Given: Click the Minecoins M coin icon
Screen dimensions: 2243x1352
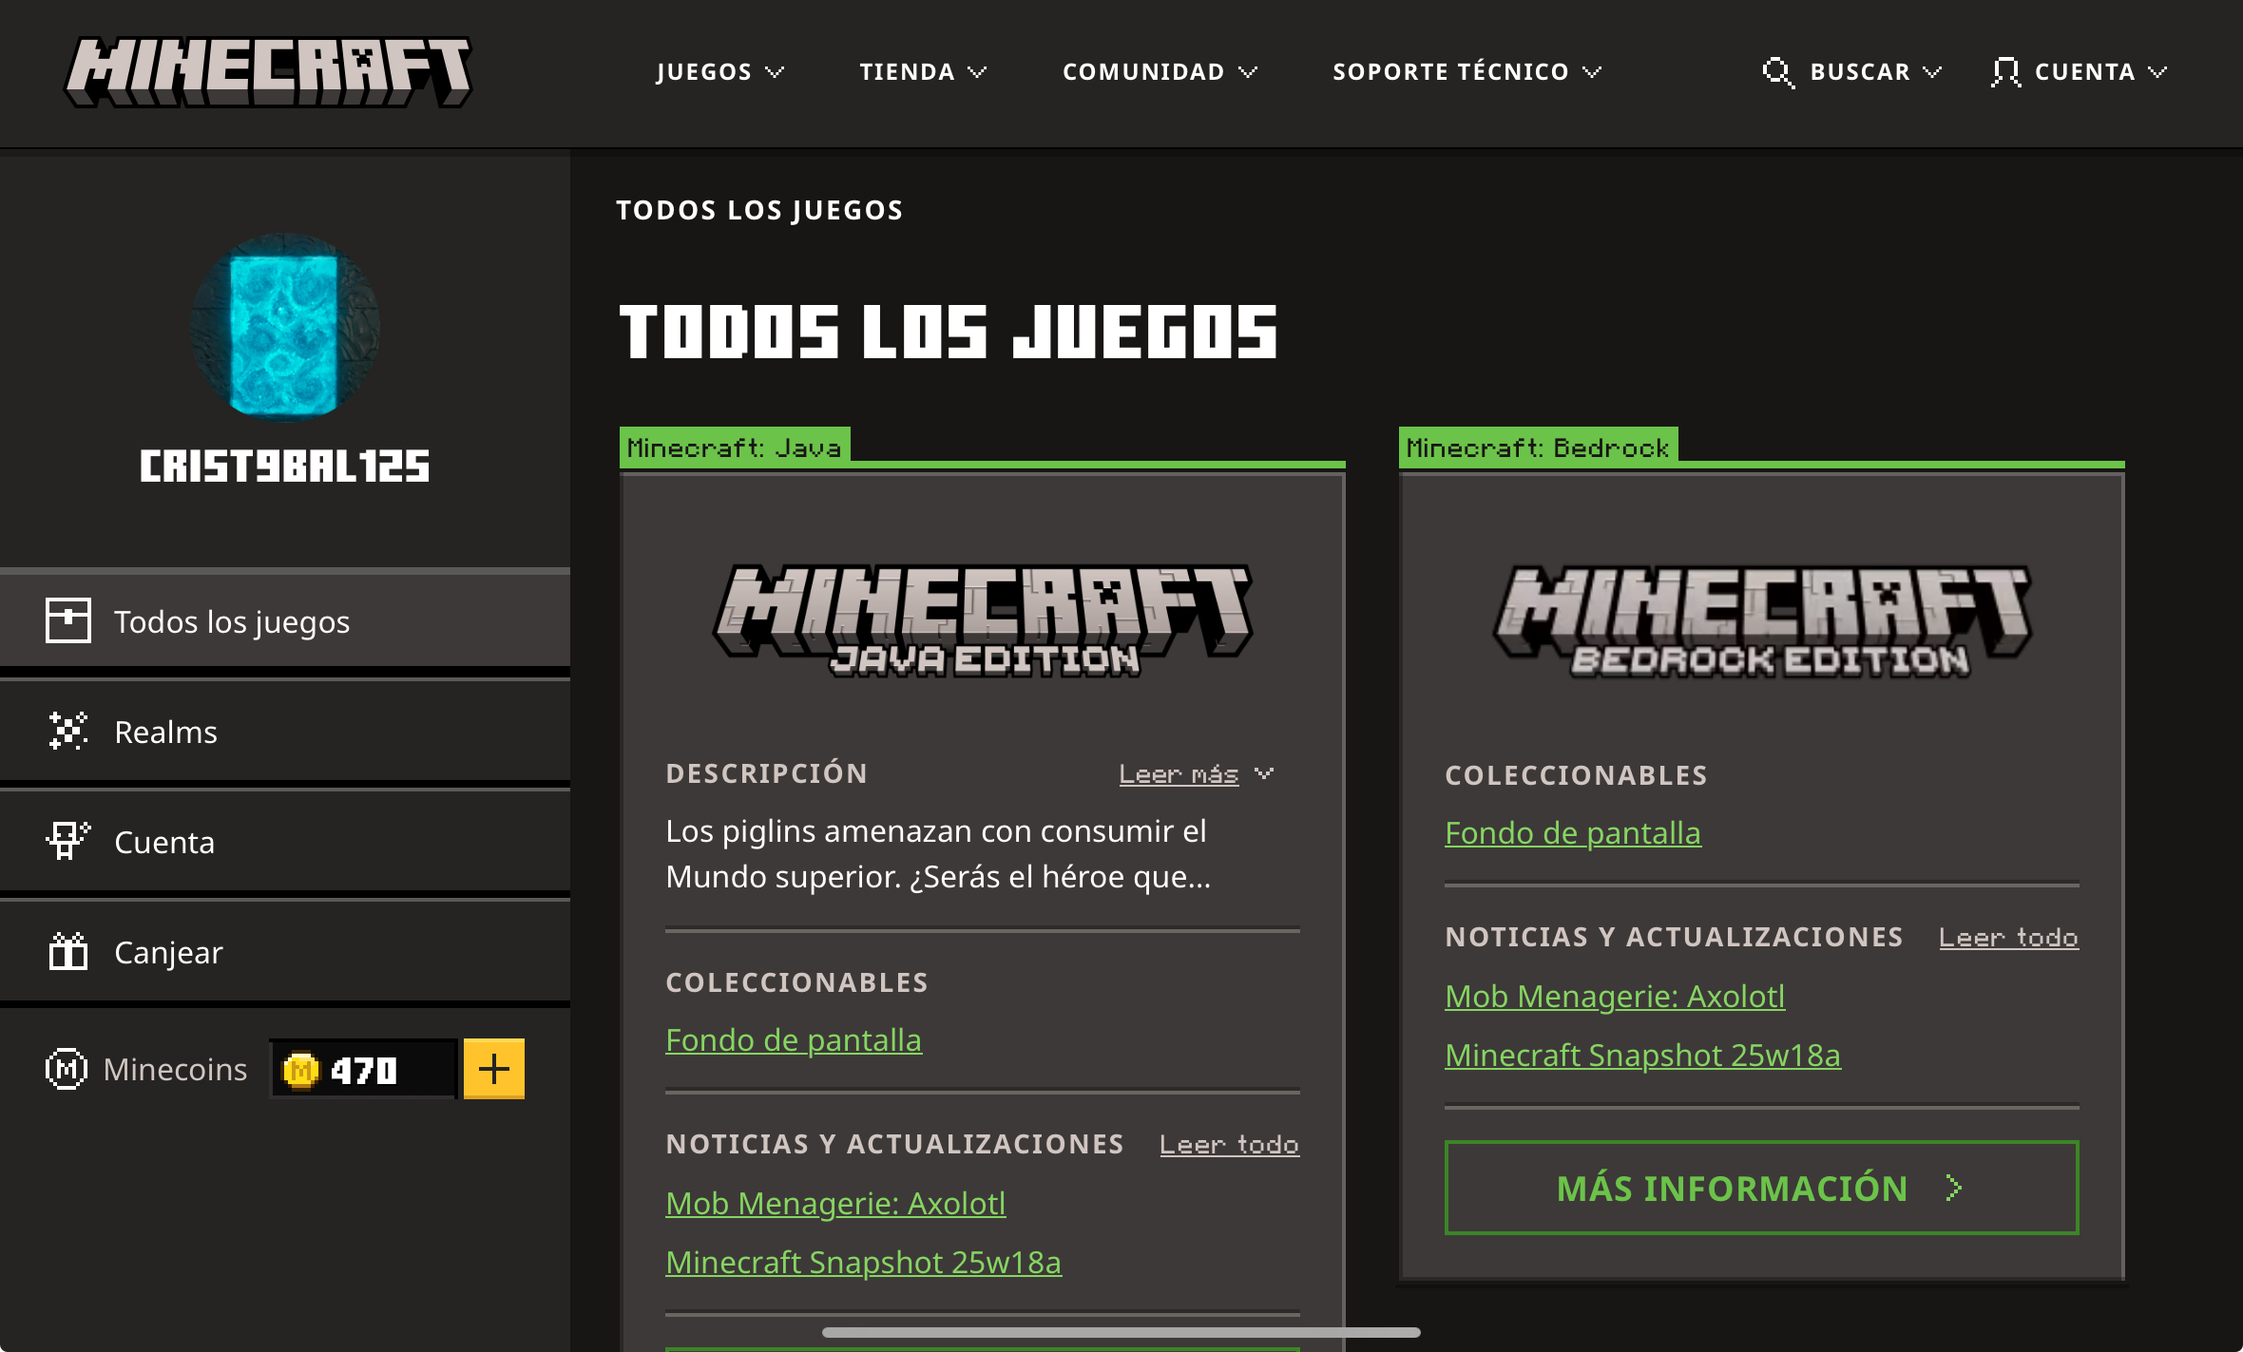Looking at the screenshot, I should tap(66, 1069).
